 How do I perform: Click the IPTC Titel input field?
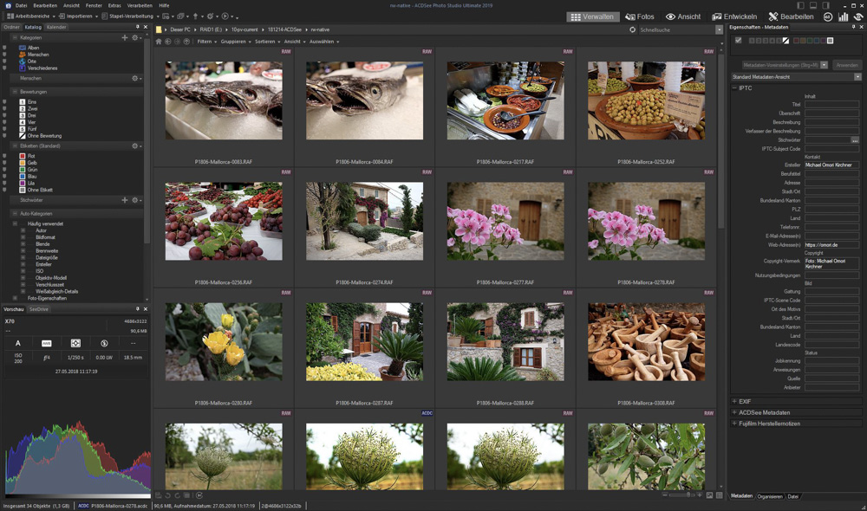tap(831, 104)
